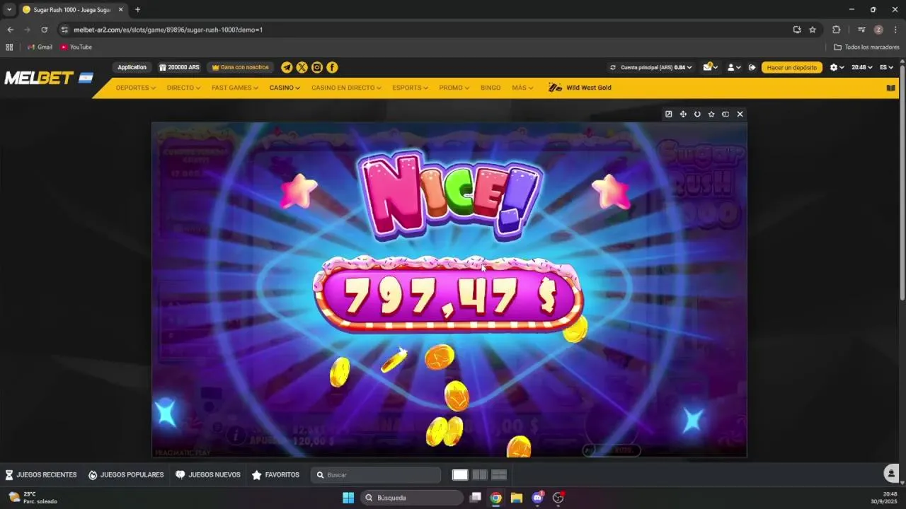This screenshot has width=906, height=509.
Task: Open DEPORTES menu
Action: (135, 88)
